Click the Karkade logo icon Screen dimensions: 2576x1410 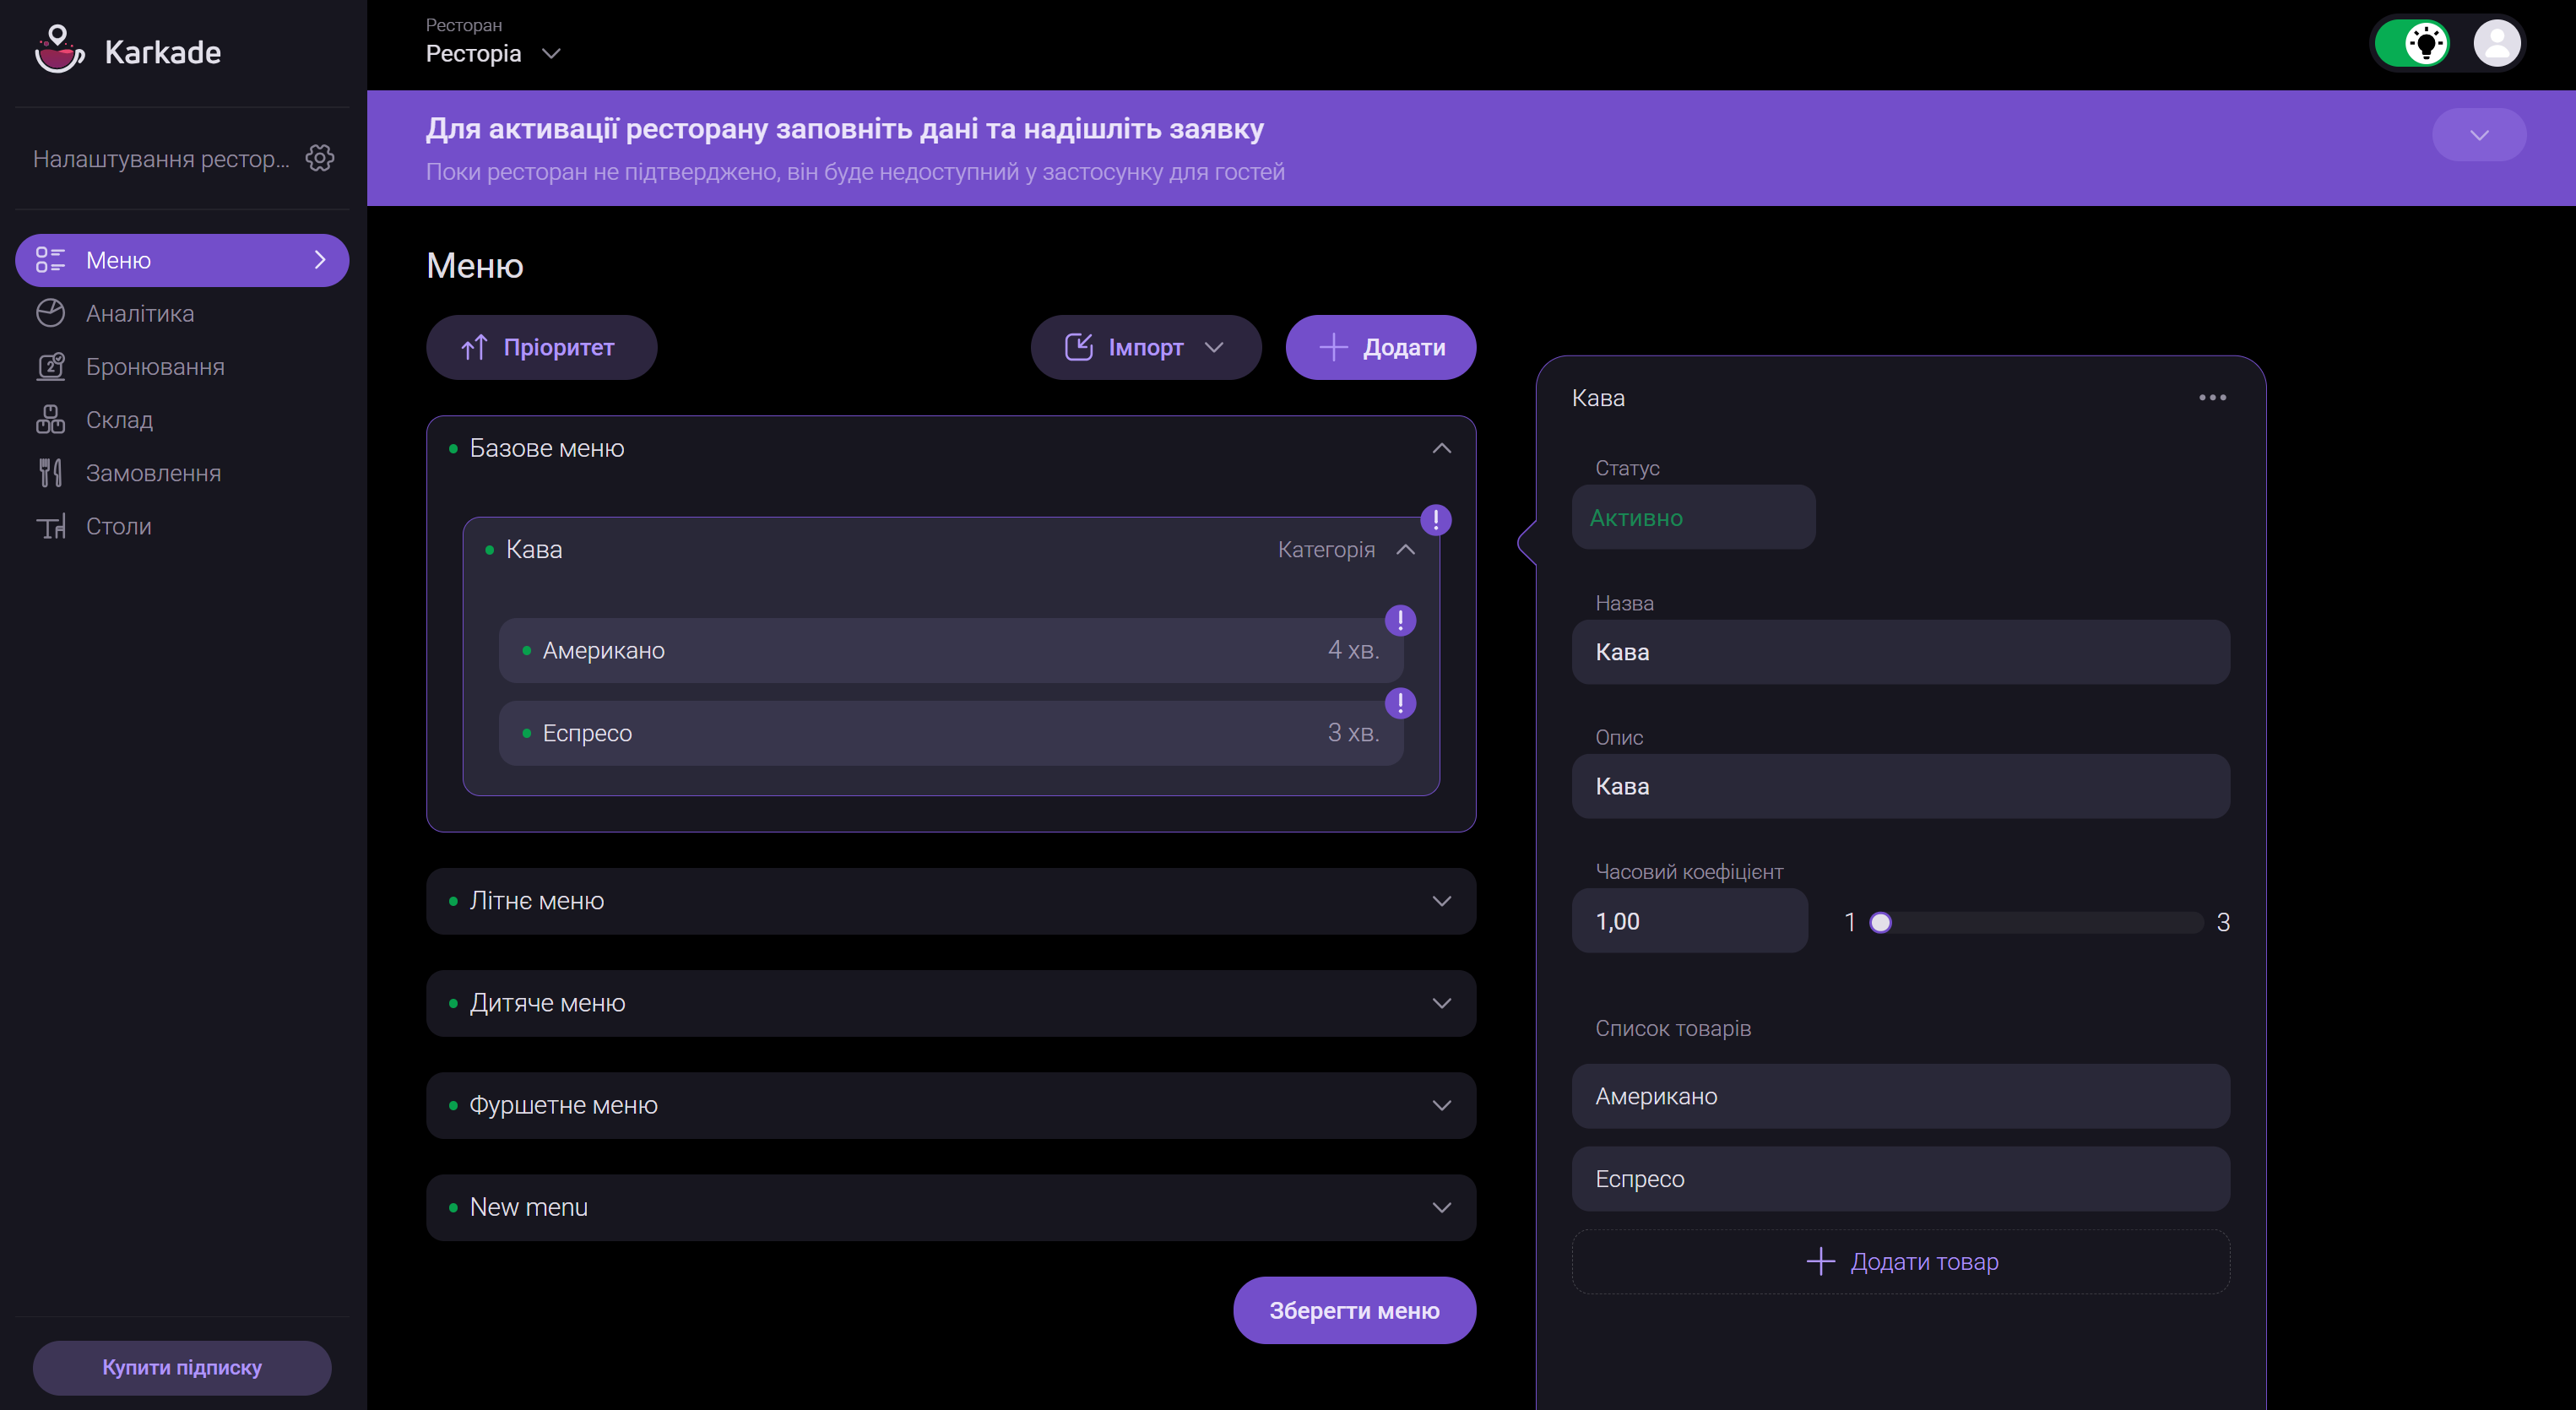[59, 50]
